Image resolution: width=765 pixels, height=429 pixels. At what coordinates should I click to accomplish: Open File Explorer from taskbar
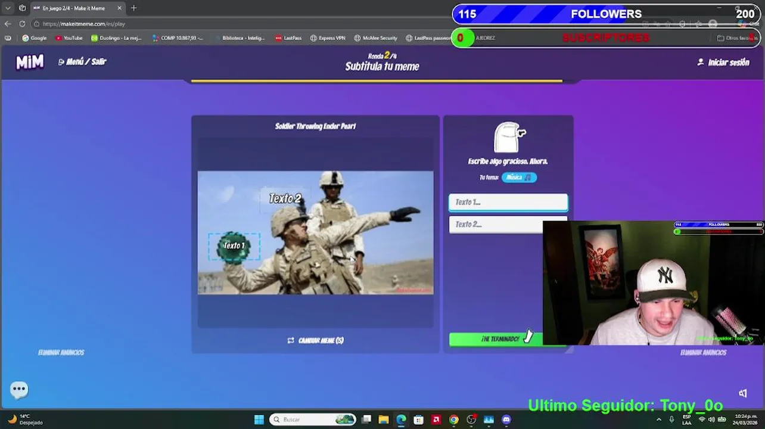click(x=384, y=419)
